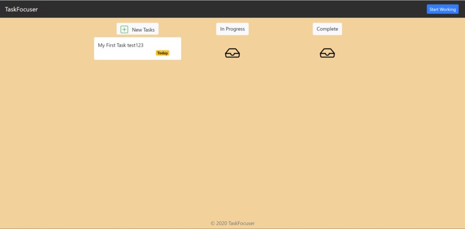Screen dimensions: 465x229
Task: Click the Start Working button
Action: coord(442,9)
